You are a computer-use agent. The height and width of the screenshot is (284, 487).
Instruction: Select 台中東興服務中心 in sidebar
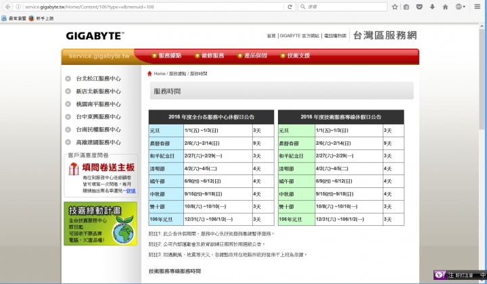tap(99, 117)
